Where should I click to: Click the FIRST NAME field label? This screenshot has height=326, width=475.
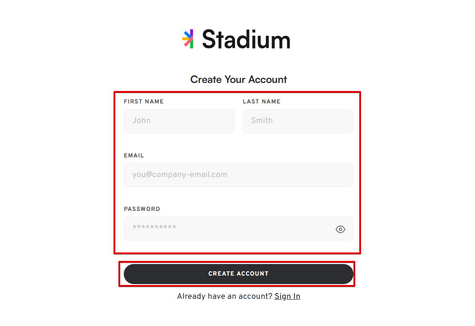tap(143, 102)
